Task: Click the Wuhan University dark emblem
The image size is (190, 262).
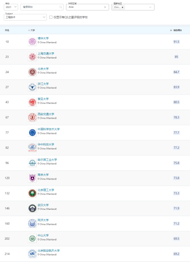Action: (x=32, y=208)
